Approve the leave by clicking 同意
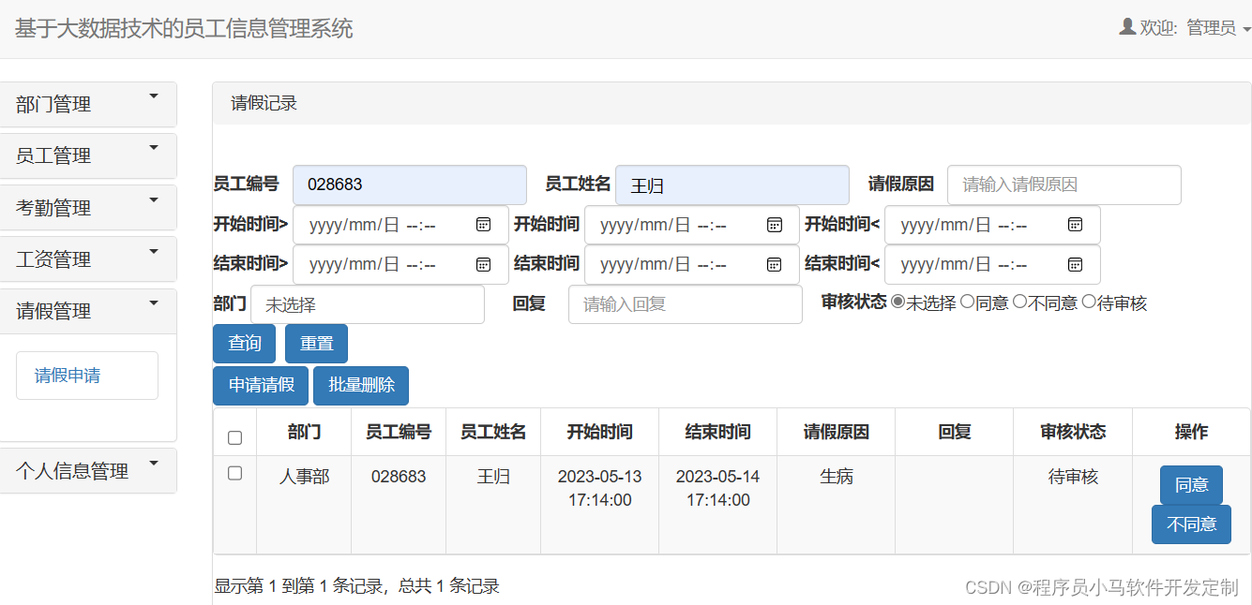The width and height of the screenshot is (1252, 605). [1190, 485]
